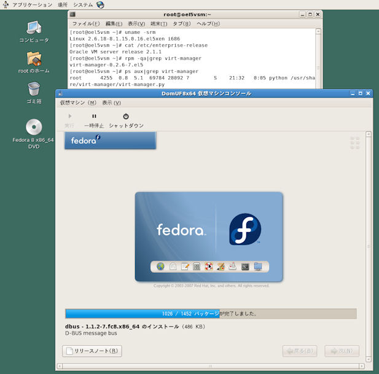Click the 次(N) next button
The image size is (379, 374).
click(x=342, y=351)
